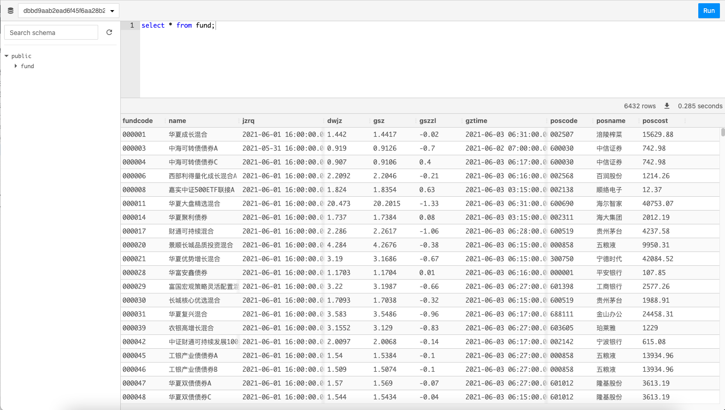Select the name cell 华夏大盘精选混合
Screen dimensions: 725x410
(195, 204)
